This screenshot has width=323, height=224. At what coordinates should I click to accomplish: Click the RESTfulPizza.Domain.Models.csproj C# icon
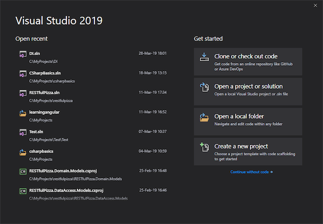(x=23, y=172)
